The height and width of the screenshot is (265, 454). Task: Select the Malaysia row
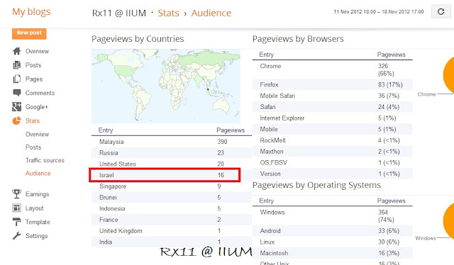(x=172, y=142)
